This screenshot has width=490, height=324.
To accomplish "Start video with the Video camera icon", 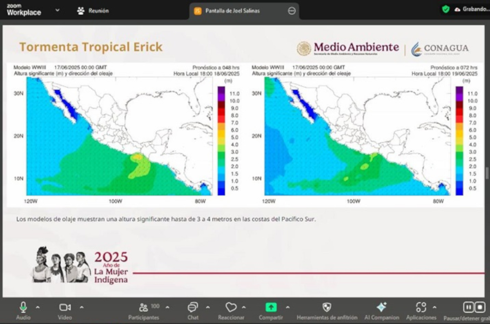I will 65,307.
